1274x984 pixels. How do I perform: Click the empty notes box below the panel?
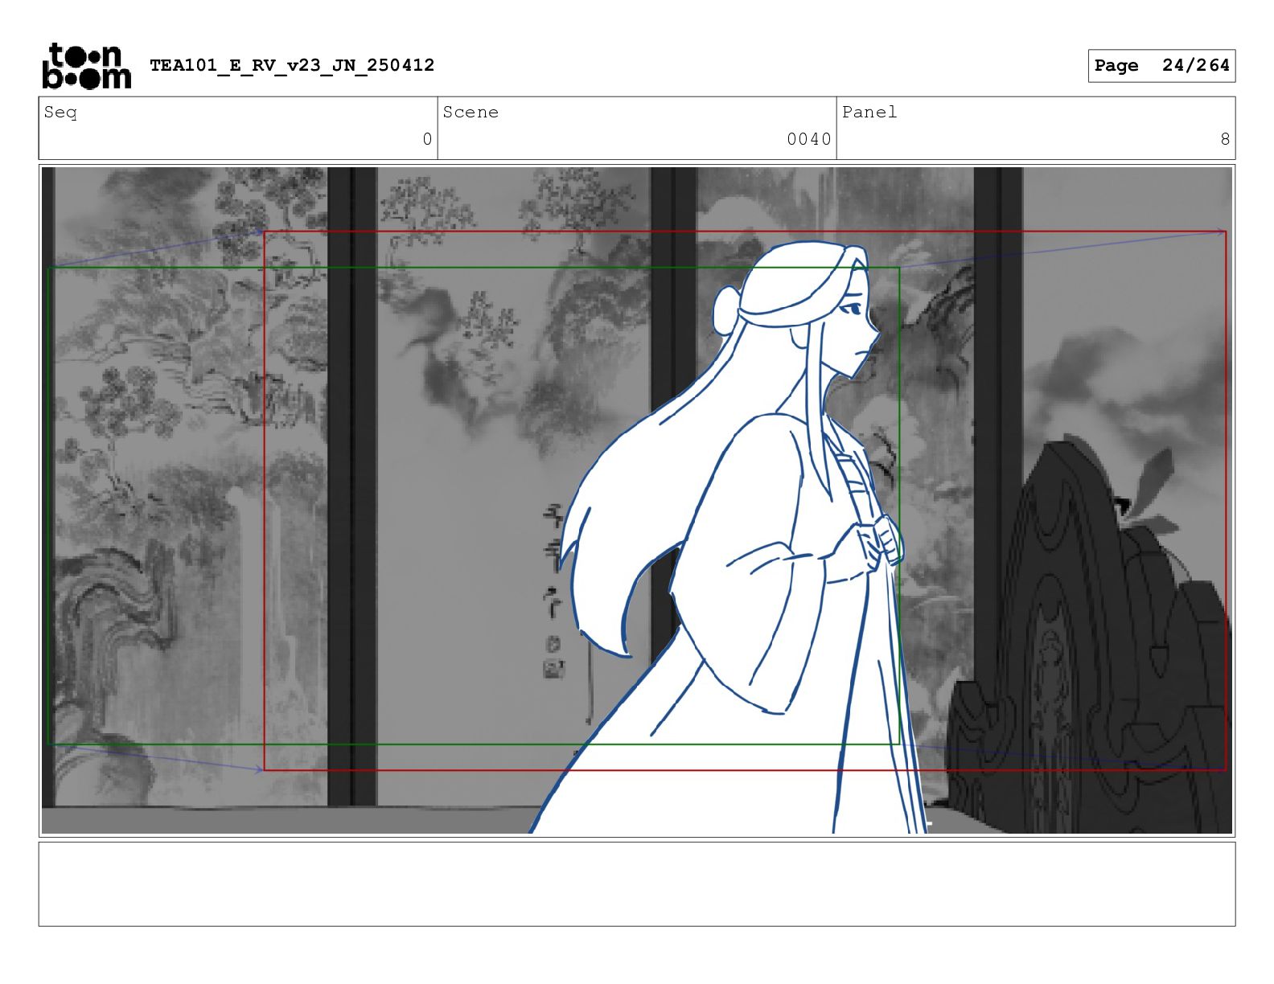[637, 884]
